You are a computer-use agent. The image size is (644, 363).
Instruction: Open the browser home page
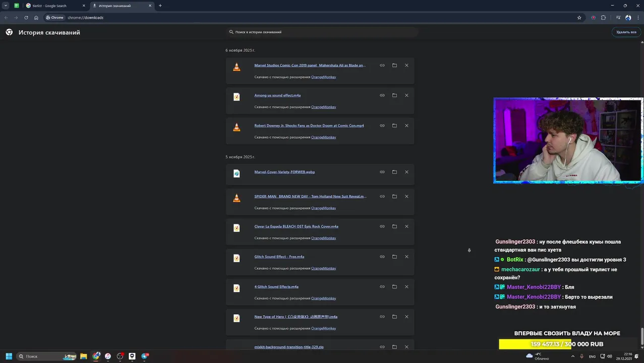click(x=36, y=18)
